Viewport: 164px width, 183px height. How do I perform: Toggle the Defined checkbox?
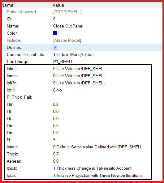click(55, 47)
